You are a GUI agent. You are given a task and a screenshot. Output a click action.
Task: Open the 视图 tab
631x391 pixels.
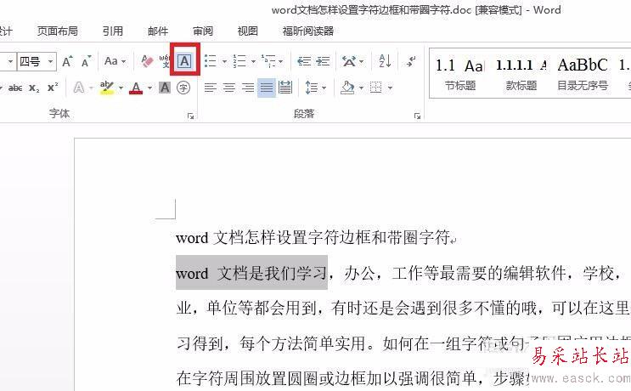pos(247,31)
